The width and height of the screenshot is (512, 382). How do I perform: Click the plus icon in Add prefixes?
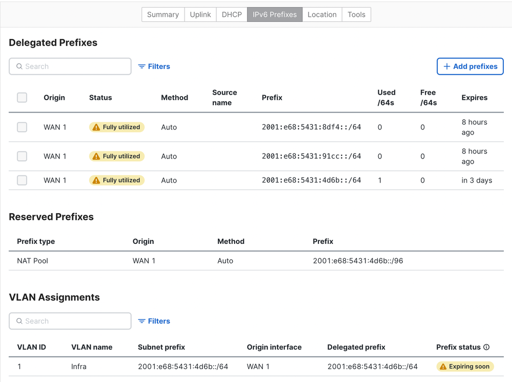click(447, 66)
